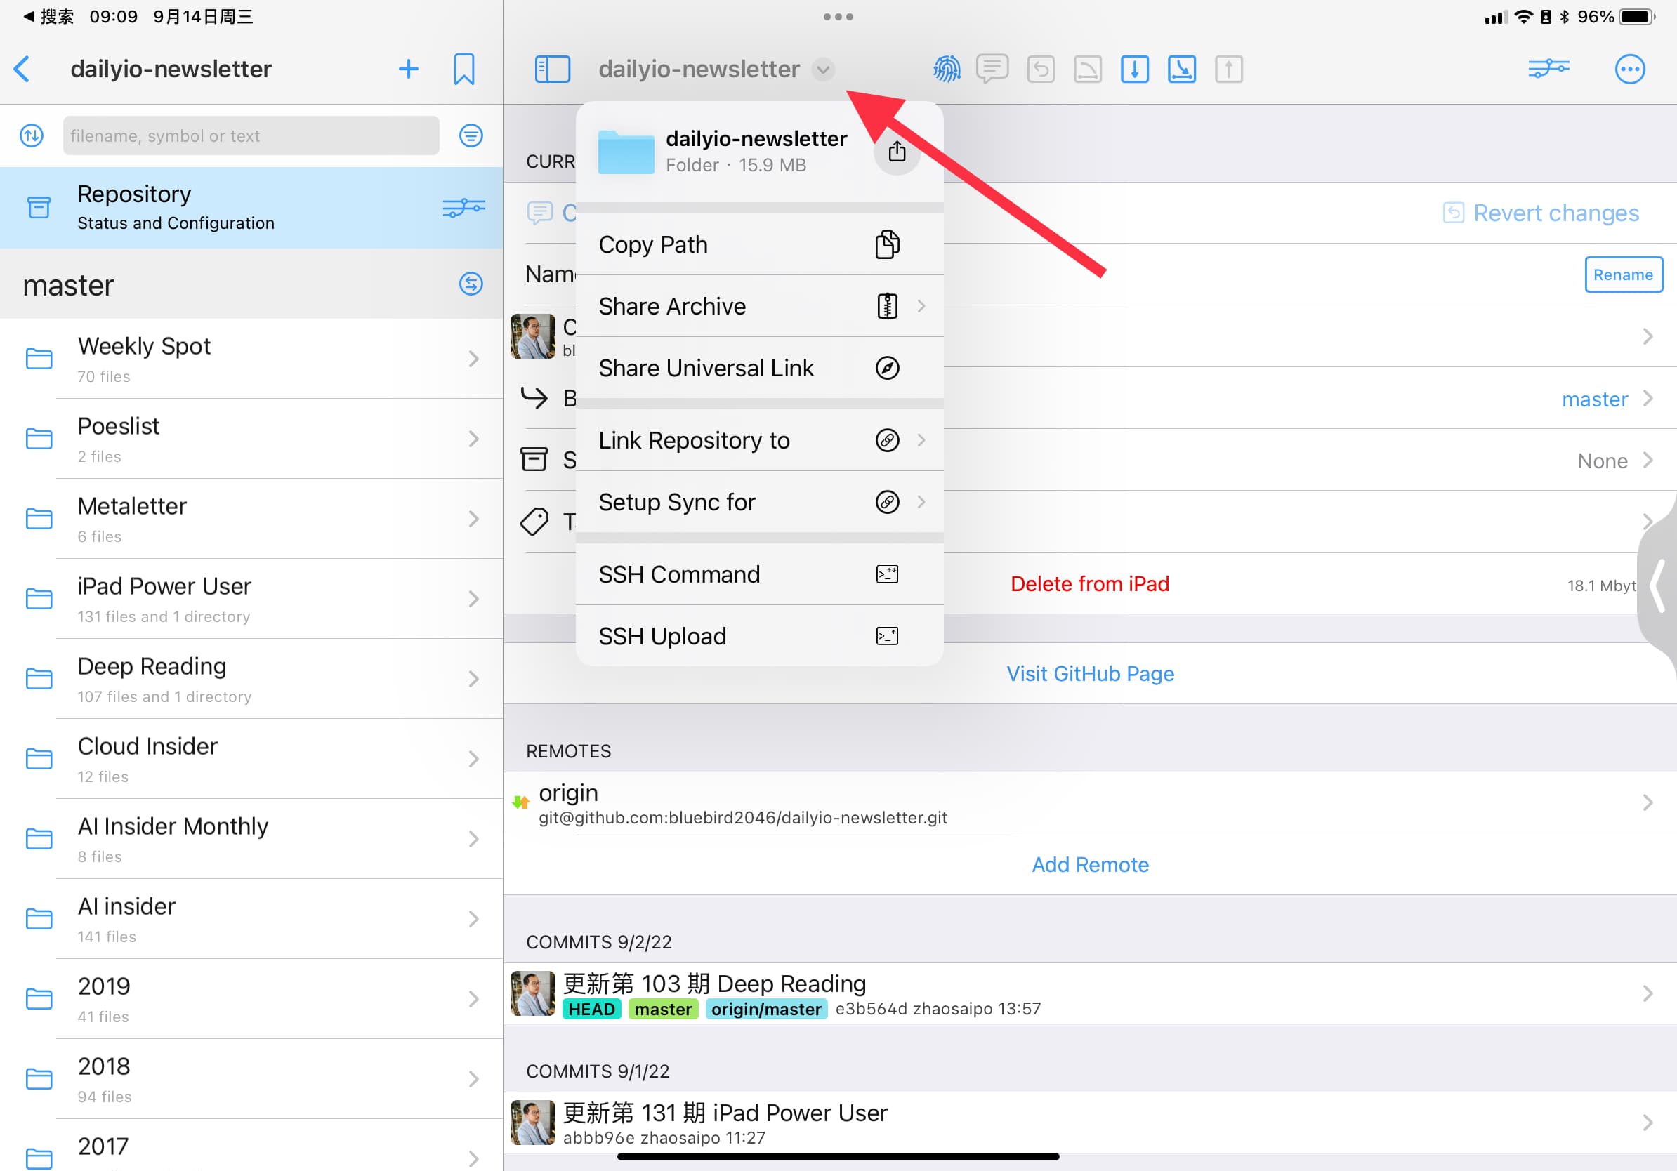The width and height of the screenshot is (1677, 1171).
Task: Open bookmarks with the bookmark icon
Action: 463,70
